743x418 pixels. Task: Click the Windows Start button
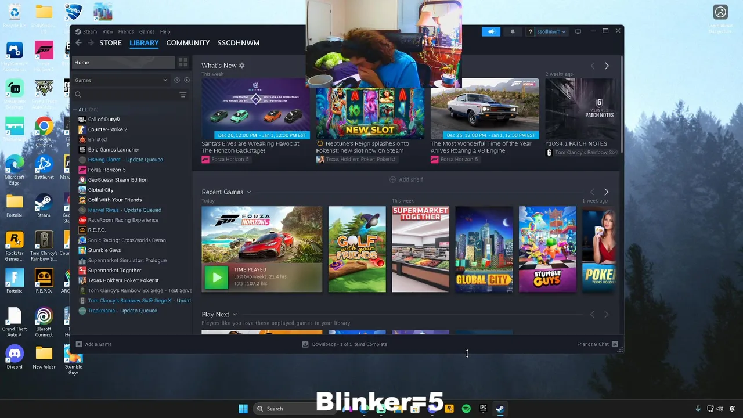tap(243, 409)
